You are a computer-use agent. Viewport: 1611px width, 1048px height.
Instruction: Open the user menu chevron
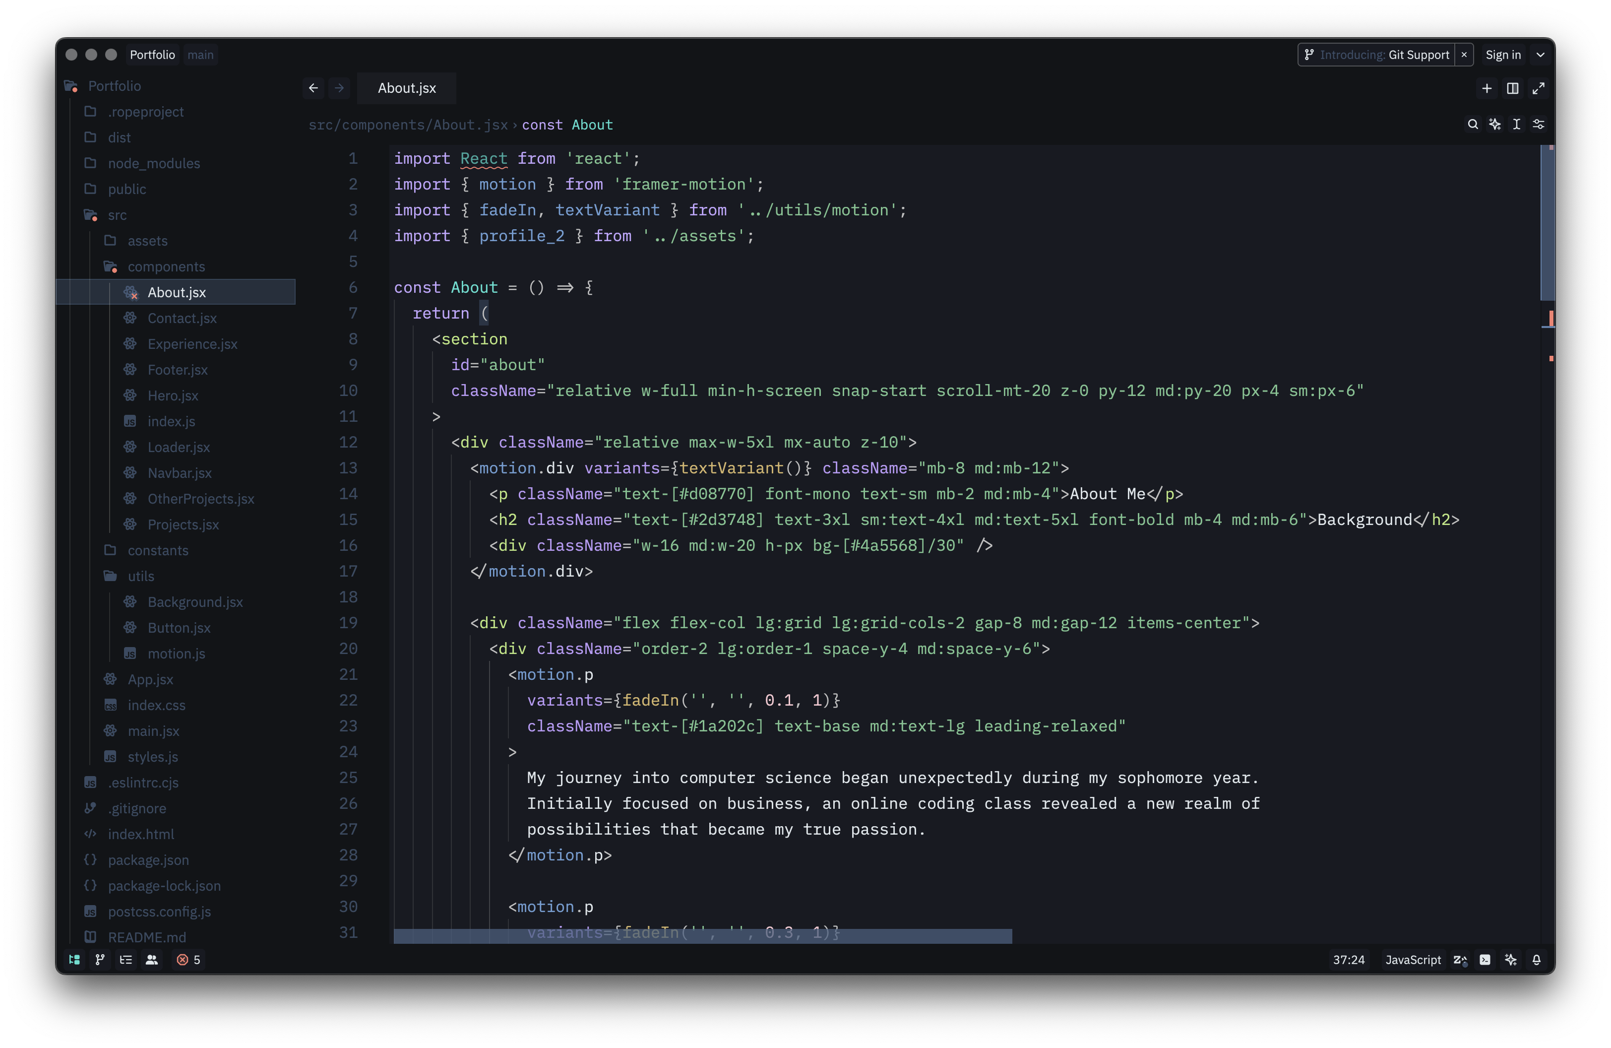coord(1541,55)
